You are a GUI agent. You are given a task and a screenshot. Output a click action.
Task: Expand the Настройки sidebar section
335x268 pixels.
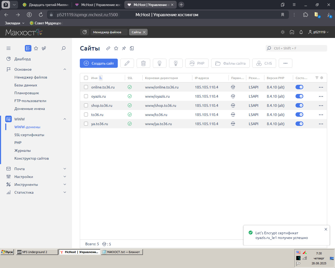pyautogui.click(x=65, y=177)
